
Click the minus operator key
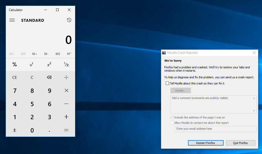click(x=66, y=104)
